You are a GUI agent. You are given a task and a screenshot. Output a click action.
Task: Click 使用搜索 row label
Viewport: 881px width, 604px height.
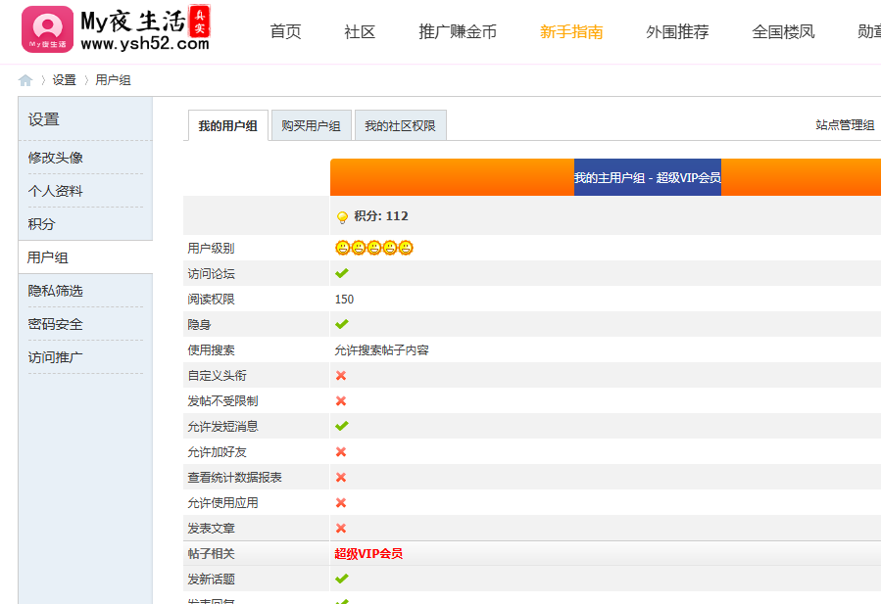(x=212, y=350)
